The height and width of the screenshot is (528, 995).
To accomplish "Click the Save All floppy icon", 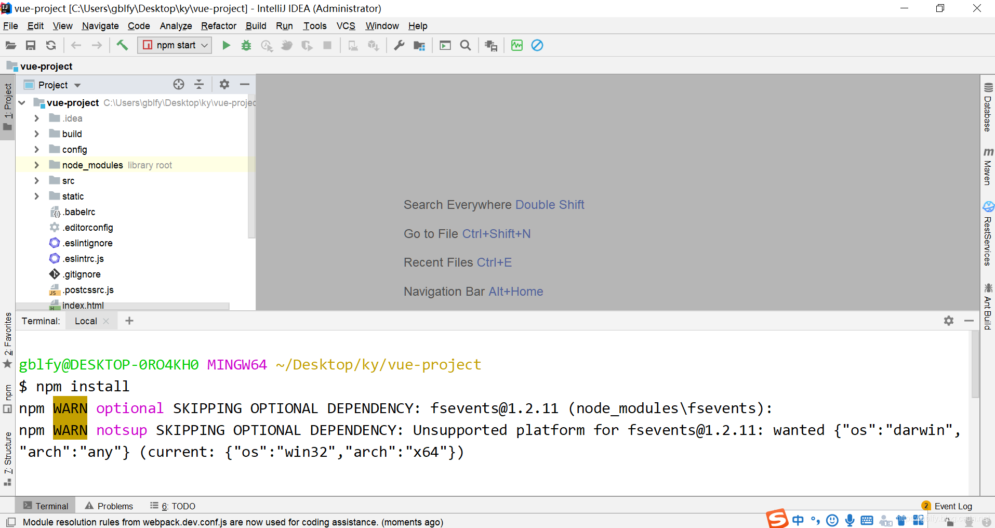I will pyautogui.click(x=31, y=45).
